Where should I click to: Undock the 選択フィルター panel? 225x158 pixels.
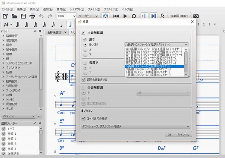pyautogui.click(x=35, y=123)
